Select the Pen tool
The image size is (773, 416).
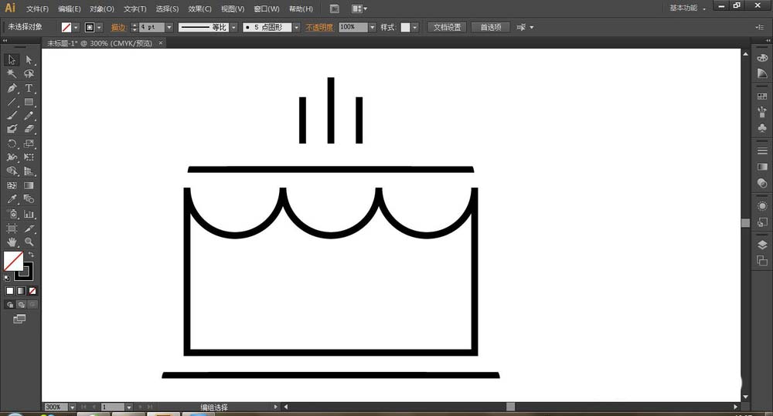pyautogui.click(x=12, y=88)
